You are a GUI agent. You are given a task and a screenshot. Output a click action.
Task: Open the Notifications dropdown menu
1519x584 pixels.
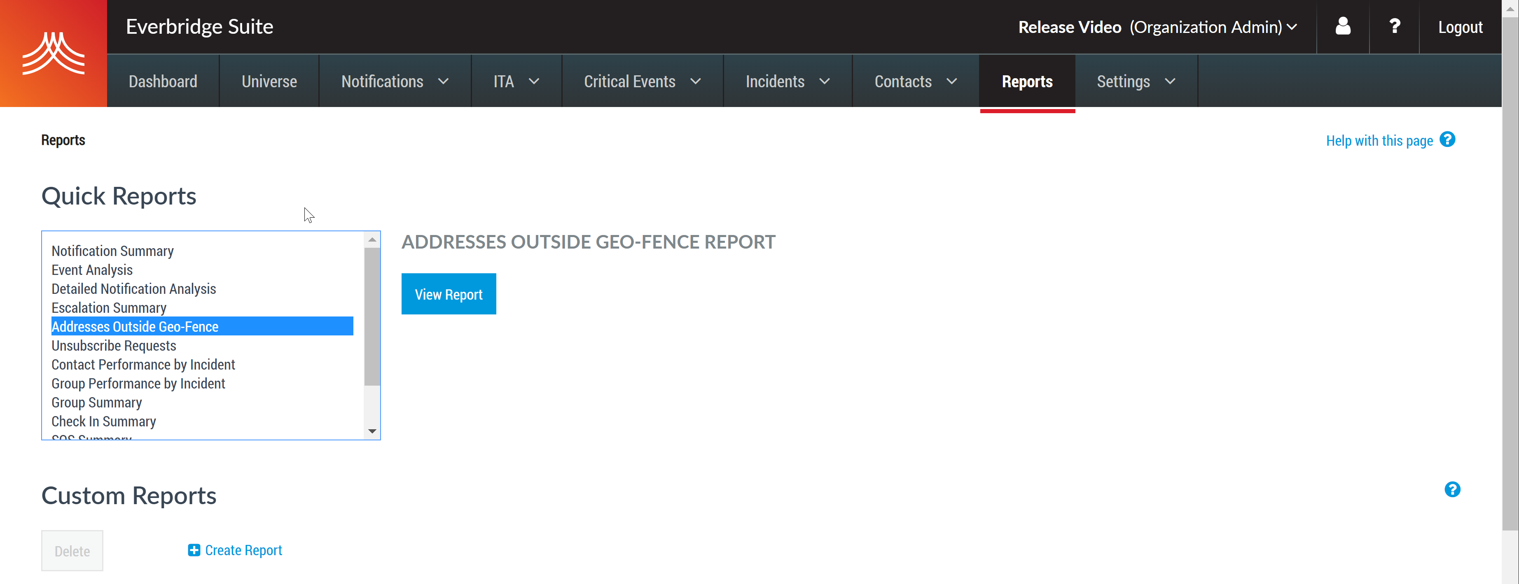[395, 81]
